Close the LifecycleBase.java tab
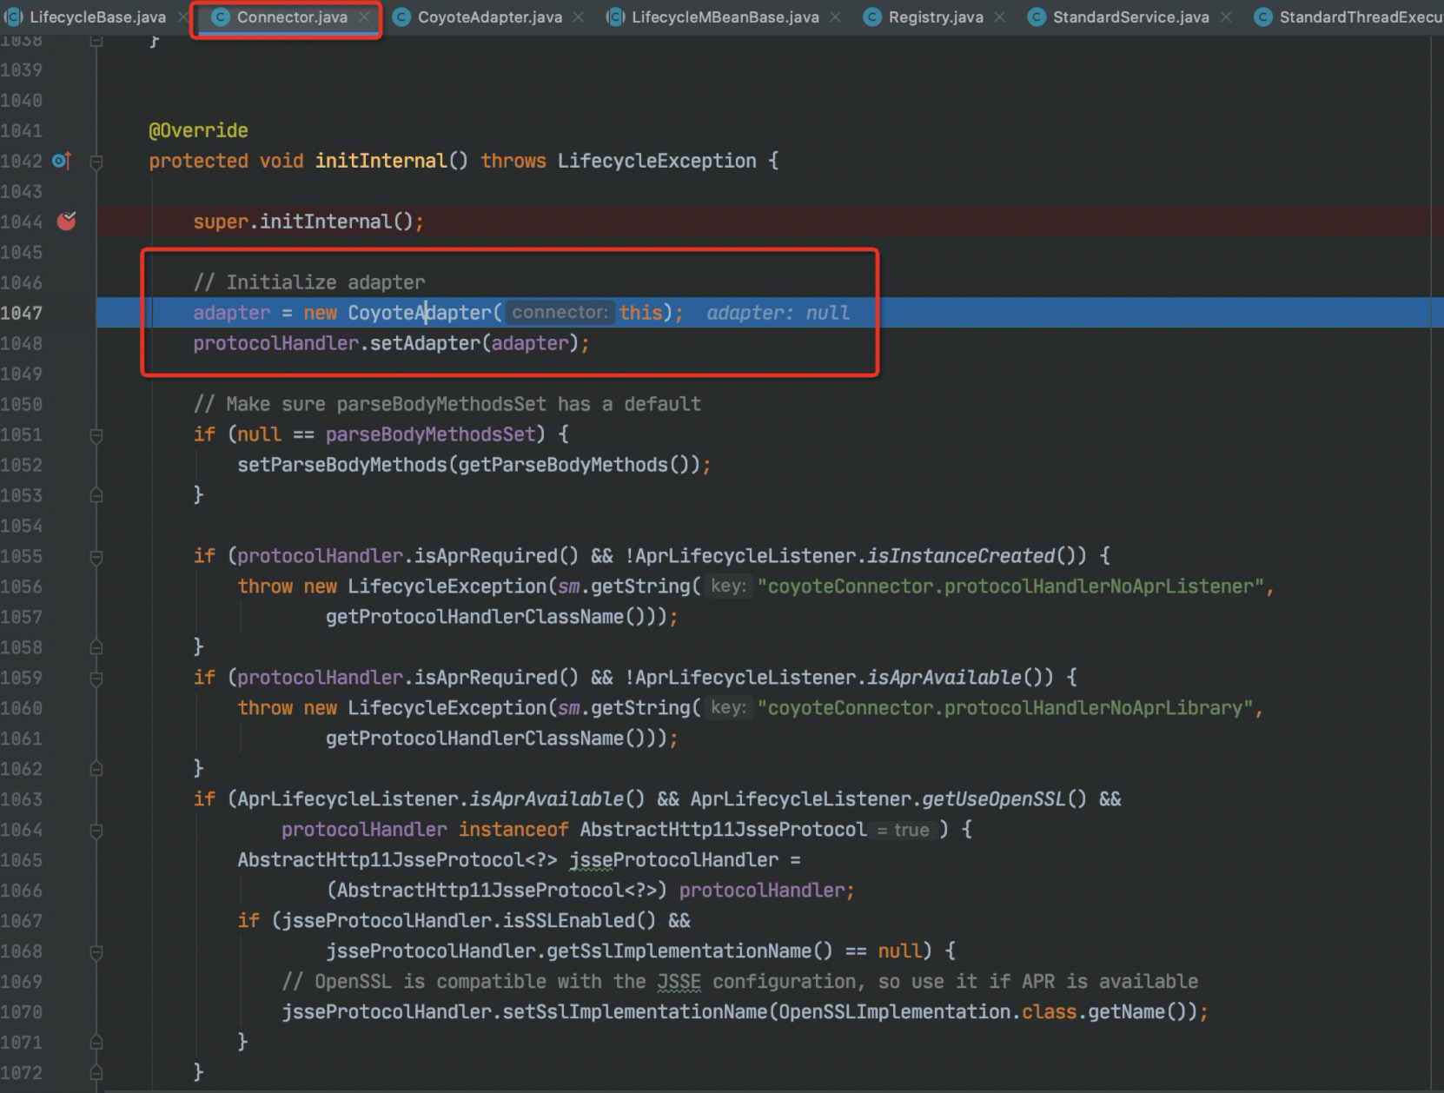Viewport: 1444px width, 1093px height. tap(183, 17)
